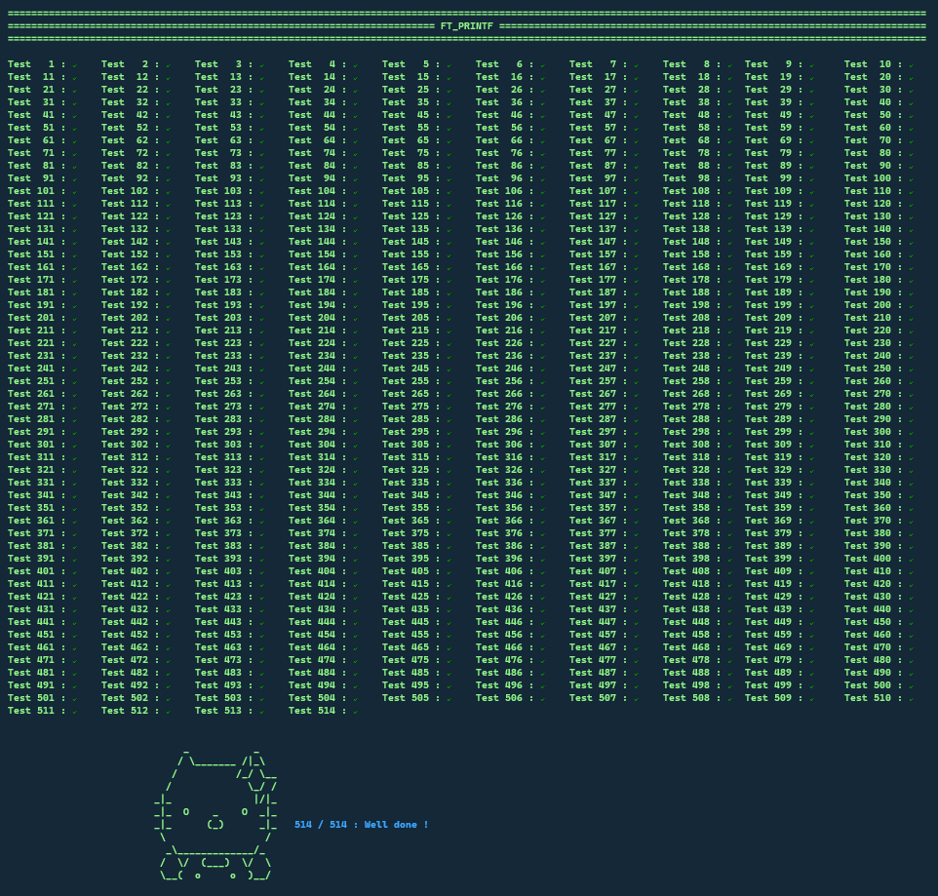Select the 'Test 361 :' entry
The height and width of the screenshot is (896, 938).
click(x=36, y=521)
